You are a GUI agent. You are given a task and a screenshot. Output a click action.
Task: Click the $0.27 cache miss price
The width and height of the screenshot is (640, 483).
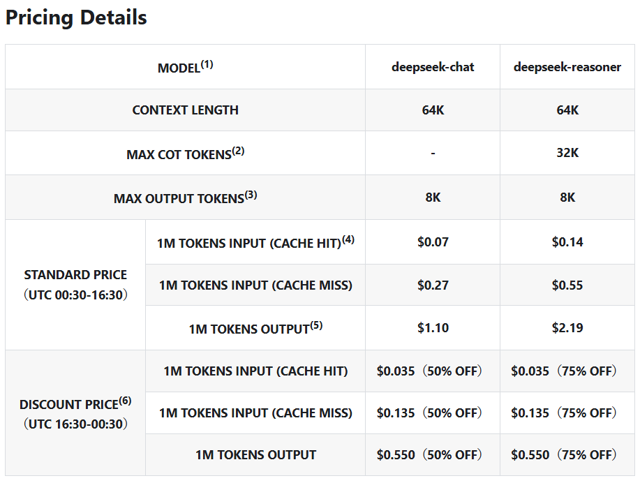point(433,285)
